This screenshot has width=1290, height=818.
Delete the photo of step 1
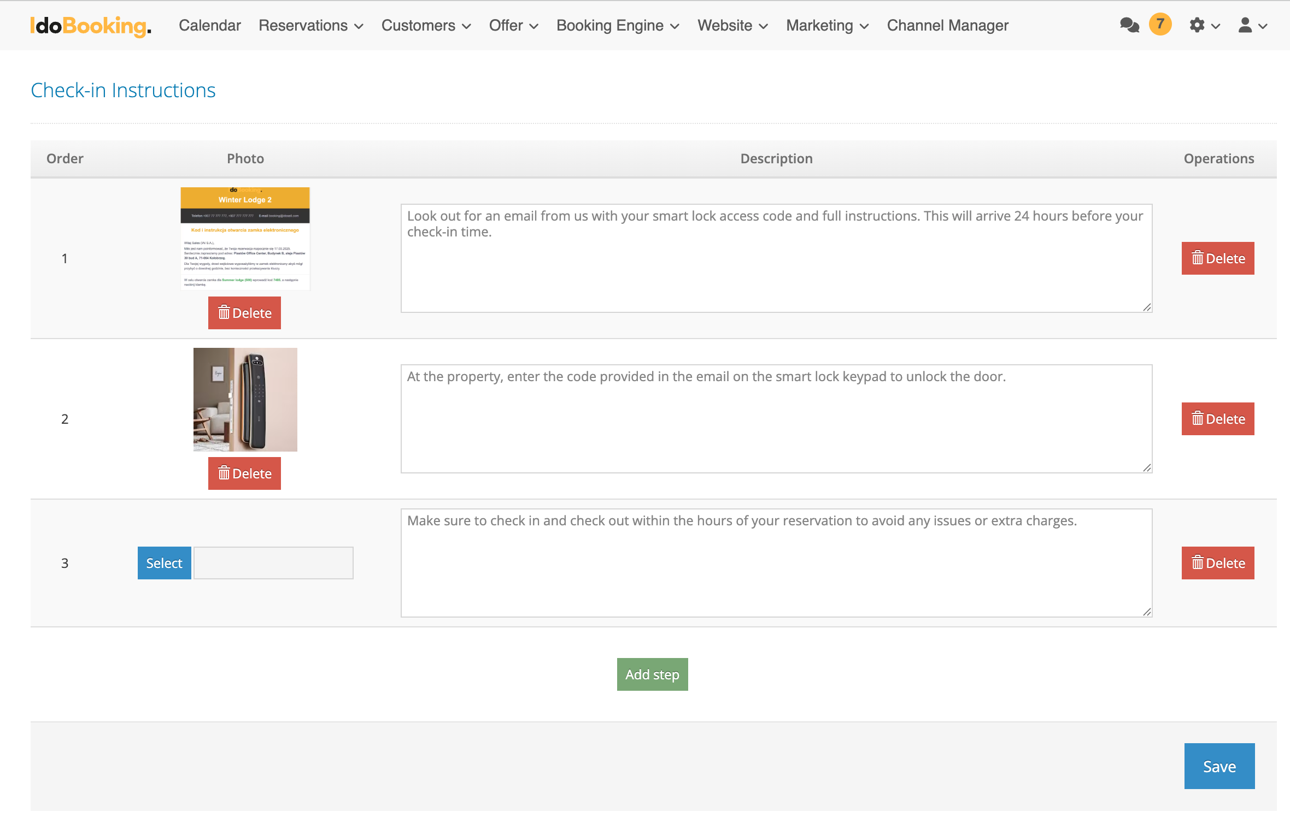coord(244,313)
